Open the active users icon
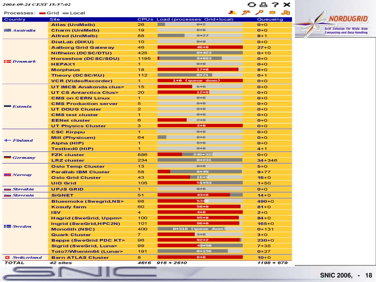Image resolution: width=376 pixels, height=282 pixels. pos(232,12)
